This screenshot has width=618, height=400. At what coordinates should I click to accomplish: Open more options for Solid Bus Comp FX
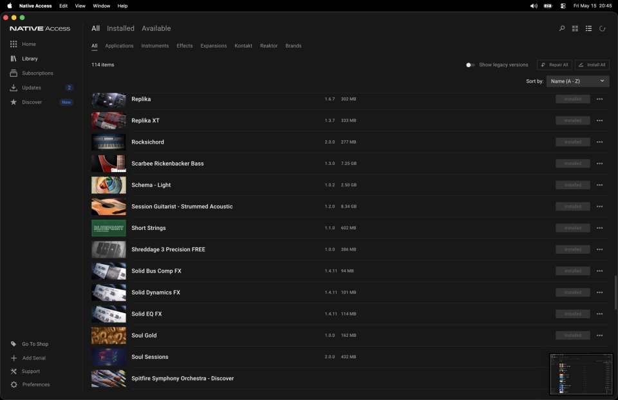599,271
